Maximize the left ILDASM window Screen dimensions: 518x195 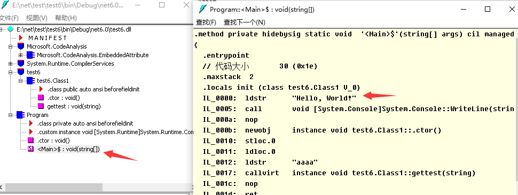coord(162,5)
